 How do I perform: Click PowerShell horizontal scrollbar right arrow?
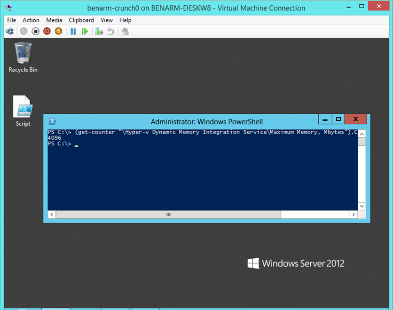[x=353, y=215]
